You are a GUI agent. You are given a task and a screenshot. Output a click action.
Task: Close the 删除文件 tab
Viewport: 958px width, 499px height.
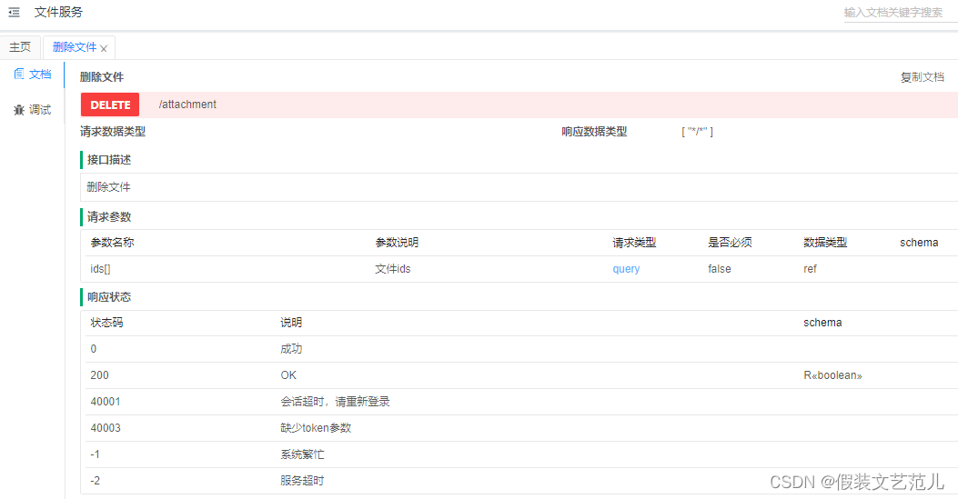(104, 48)
